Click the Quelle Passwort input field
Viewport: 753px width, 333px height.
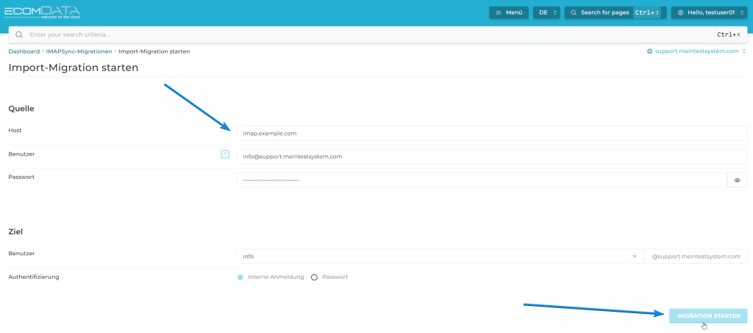[x=481, y=180]
